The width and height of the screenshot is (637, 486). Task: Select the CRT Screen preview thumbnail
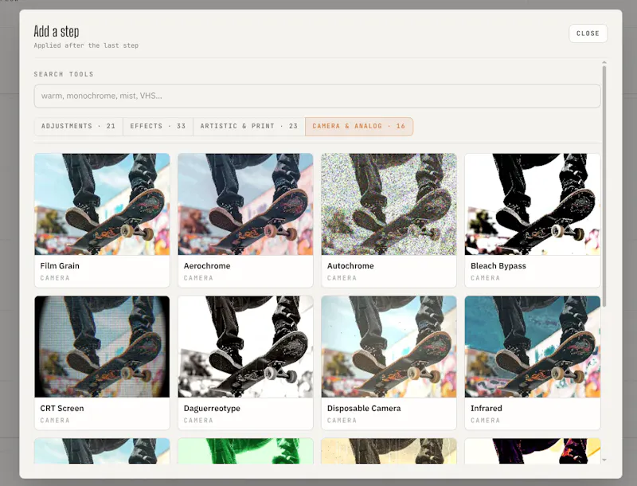point(102,347)
